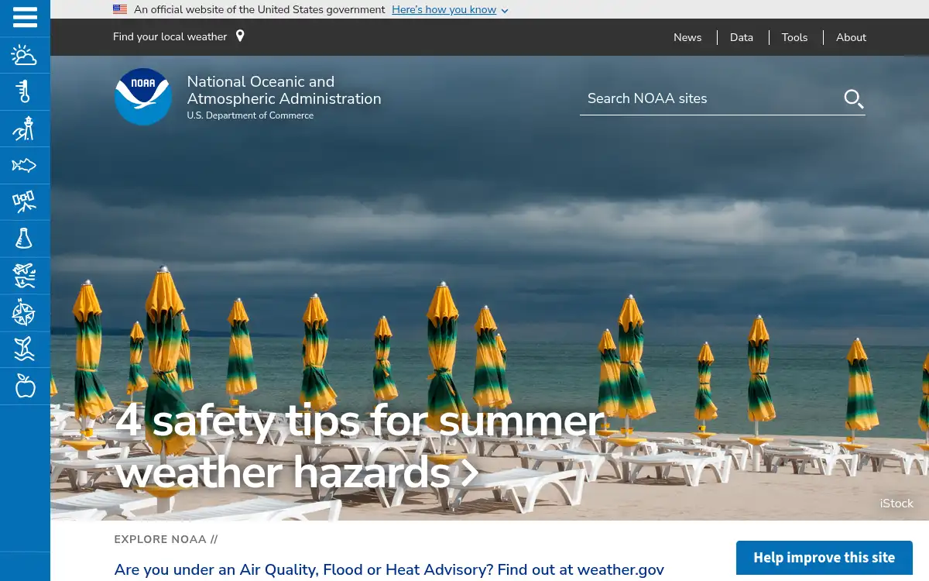Click the U.S. Department of Commerce text
This screenshot has width=929, height=581.
pyautogui.click(x=250, y=115)
